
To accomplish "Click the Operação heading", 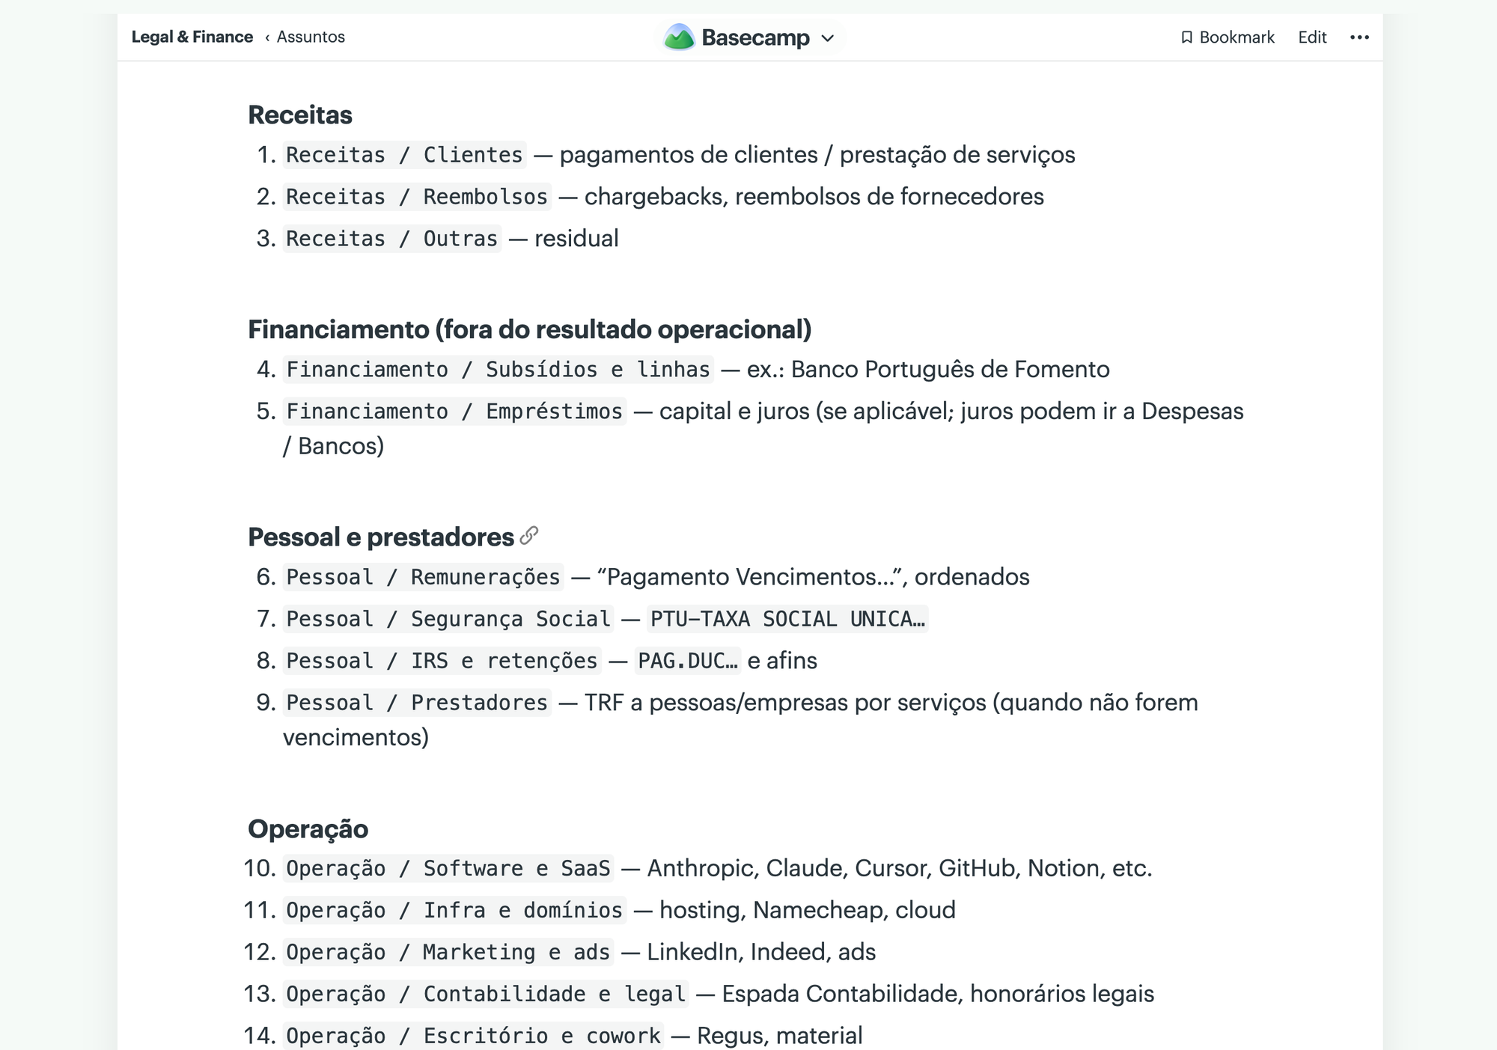I will [308, 828].
